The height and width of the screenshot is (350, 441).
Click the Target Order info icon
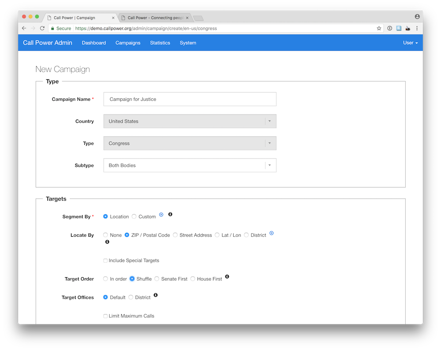227,277
